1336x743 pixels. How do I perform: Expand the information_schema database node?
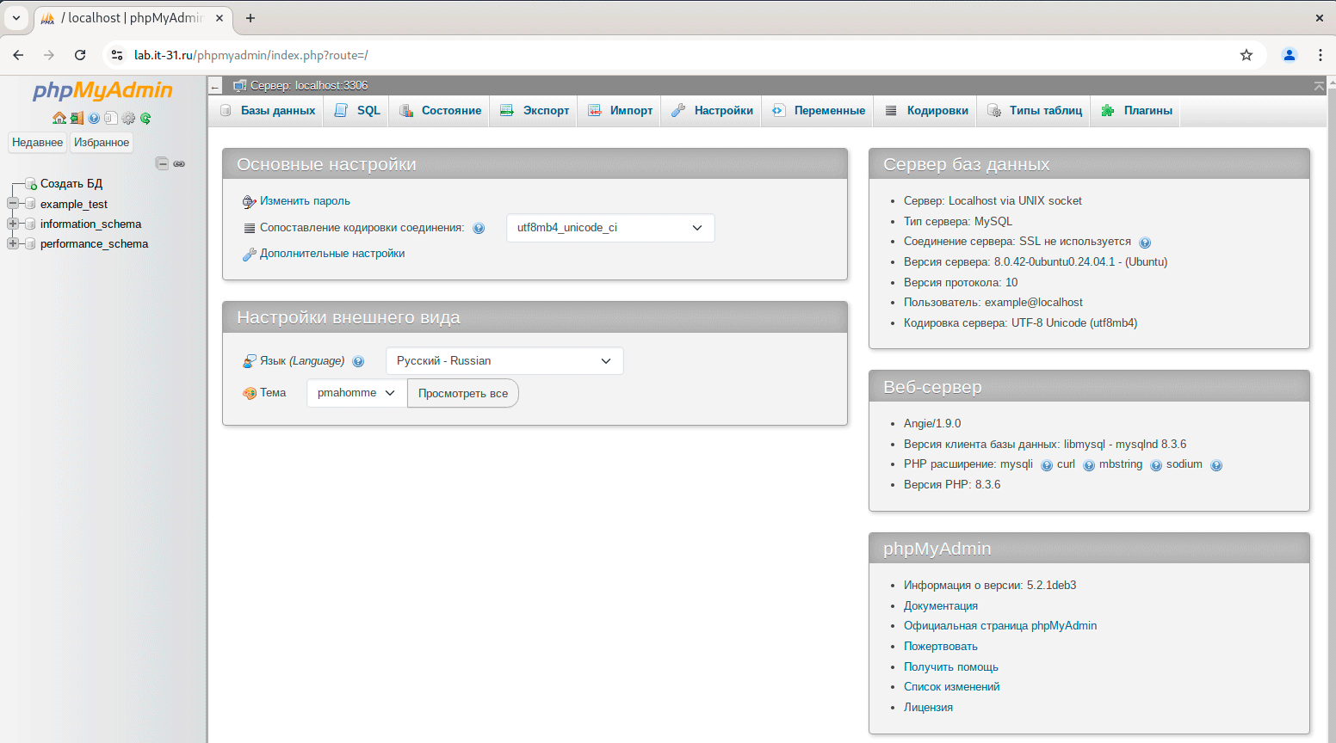pyautogui.click(x=13, y=224)
